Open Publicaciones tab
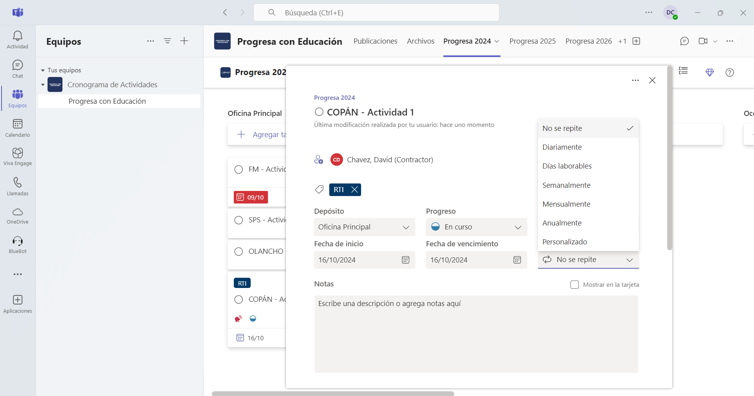Image resolution: width=754 pixels, height=396 pixels. (x=375, y=41)
